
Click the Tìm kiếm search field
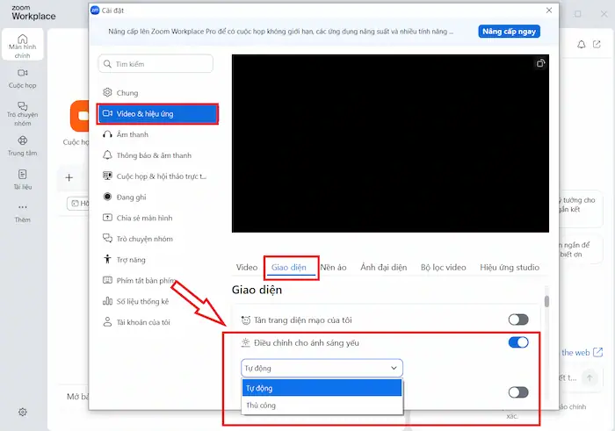click(156, 63)
